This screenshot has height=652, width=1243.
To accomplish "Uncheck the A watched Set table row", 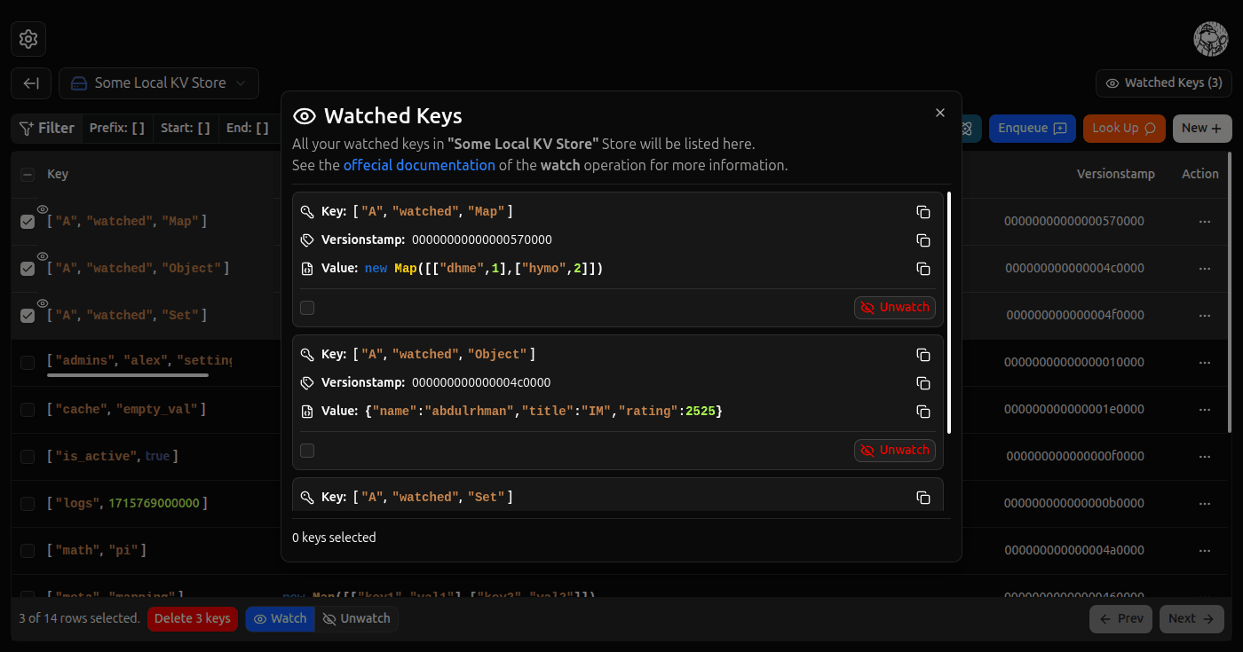I will coord(28,316).
